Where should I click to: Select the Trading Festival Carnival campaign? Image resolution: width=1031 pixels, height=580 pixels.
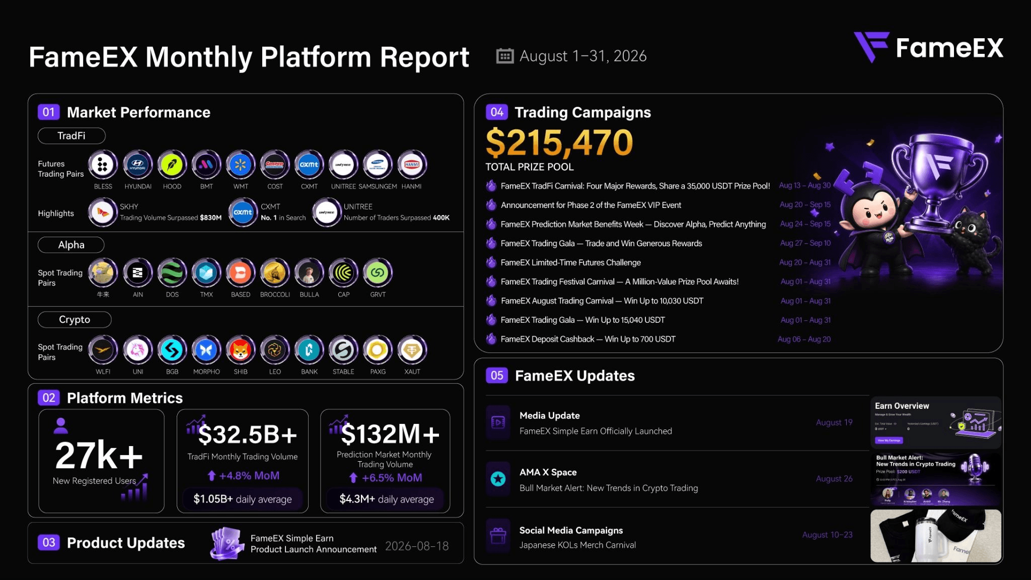click(x=658, y=281)
